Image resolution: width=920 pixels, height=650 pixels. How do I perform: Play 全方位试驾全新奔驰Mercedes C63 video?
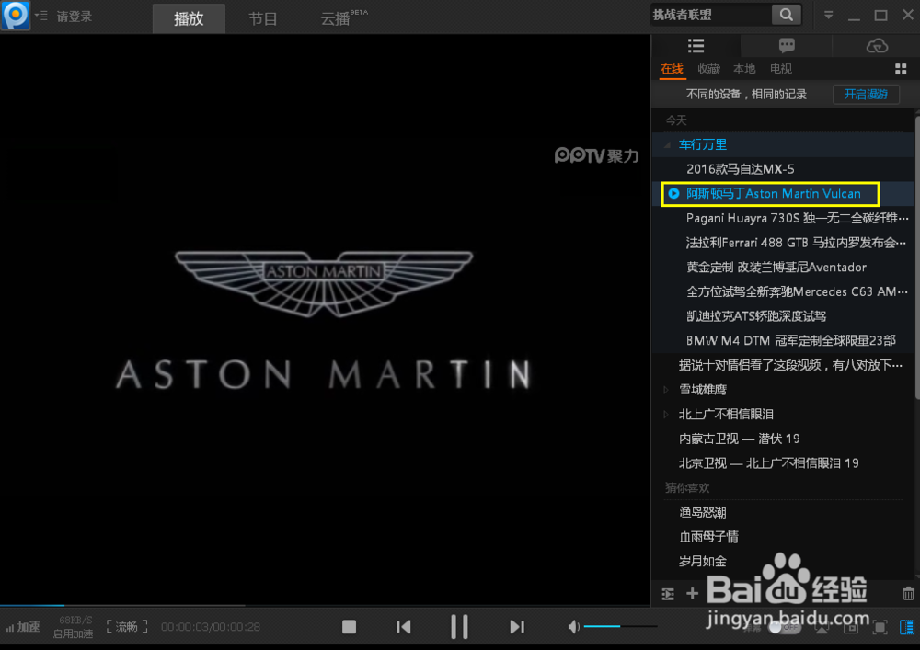pyautogui.click(x=797, y=291)
